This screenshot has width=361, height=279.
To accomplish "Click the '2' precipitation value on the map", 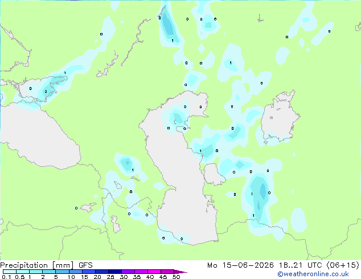I will (46, 92).
